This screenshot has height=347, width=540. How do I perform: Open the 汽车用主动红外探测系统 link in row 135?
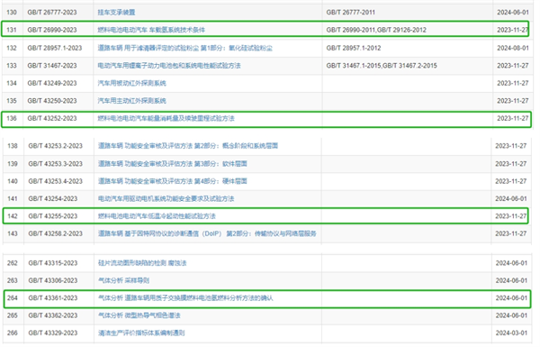click(x=131, y=101)
